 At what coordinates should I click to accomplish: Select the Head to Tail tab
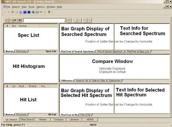82,81
